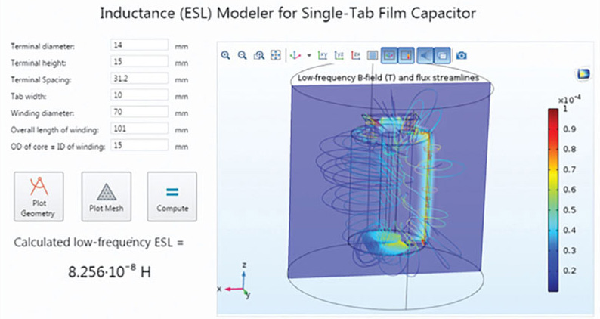The image size is (600, 319).
Task: Click the Plot Geometry button
Action: [x=39, y=197]
